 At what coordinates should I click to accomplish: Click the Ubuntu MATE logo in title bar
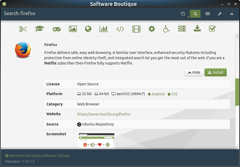pos(4,4)
